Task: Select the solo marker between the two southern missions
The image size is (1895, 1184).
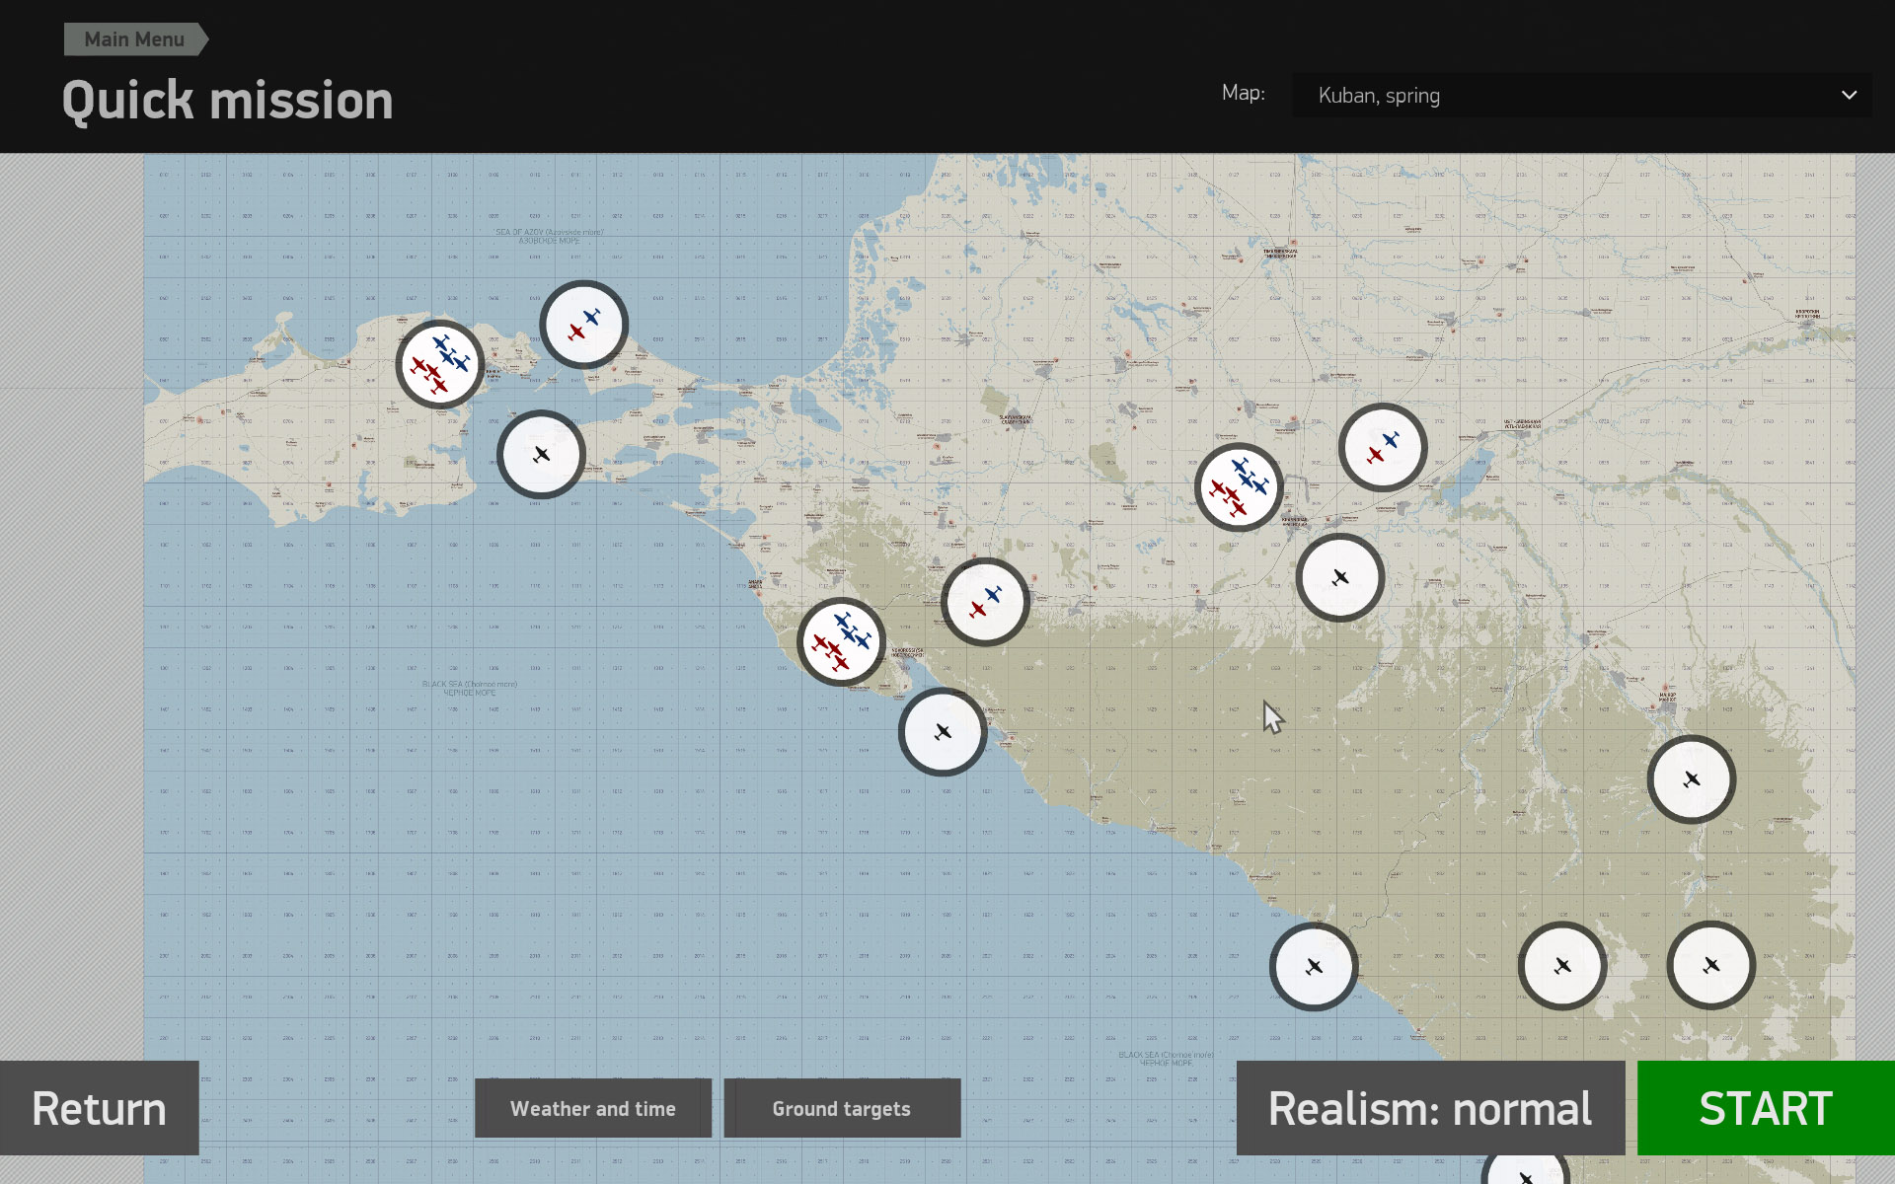Action: 1562,967
